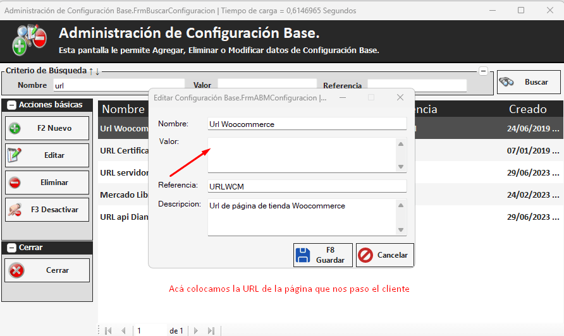The width and height of the screenshot is (564, 336).
Task: Click the F2 Nuevo green plus icon
Action: [x=15, y=128]
